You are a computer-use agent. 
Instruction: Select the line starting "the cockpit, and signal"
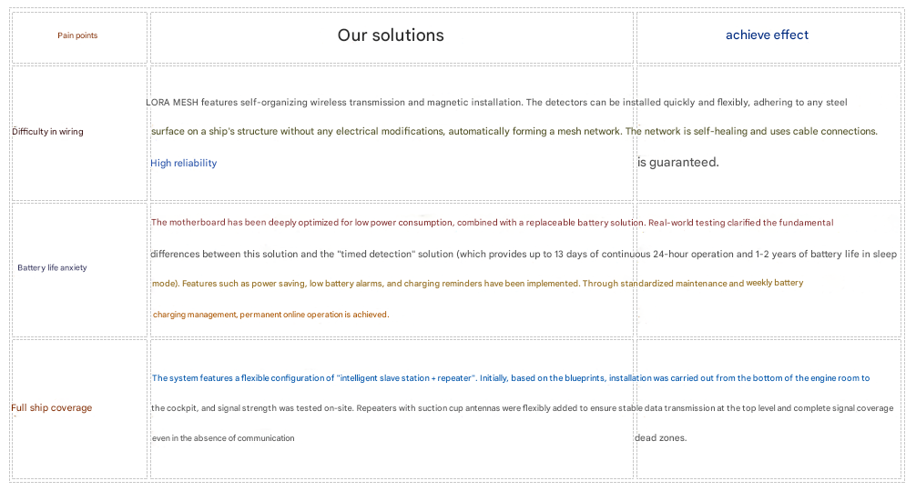(522, 408)
